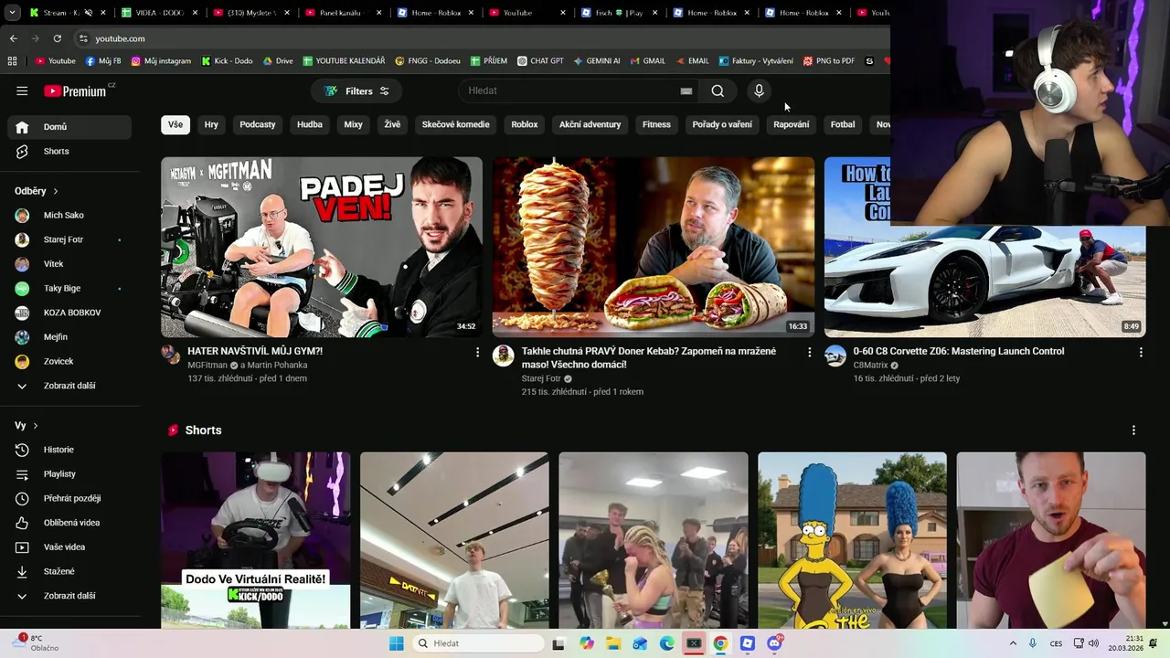Open the YouTube hamburger guide menu
Viewport: 1170px width, 658px height.
coord(22,90)
